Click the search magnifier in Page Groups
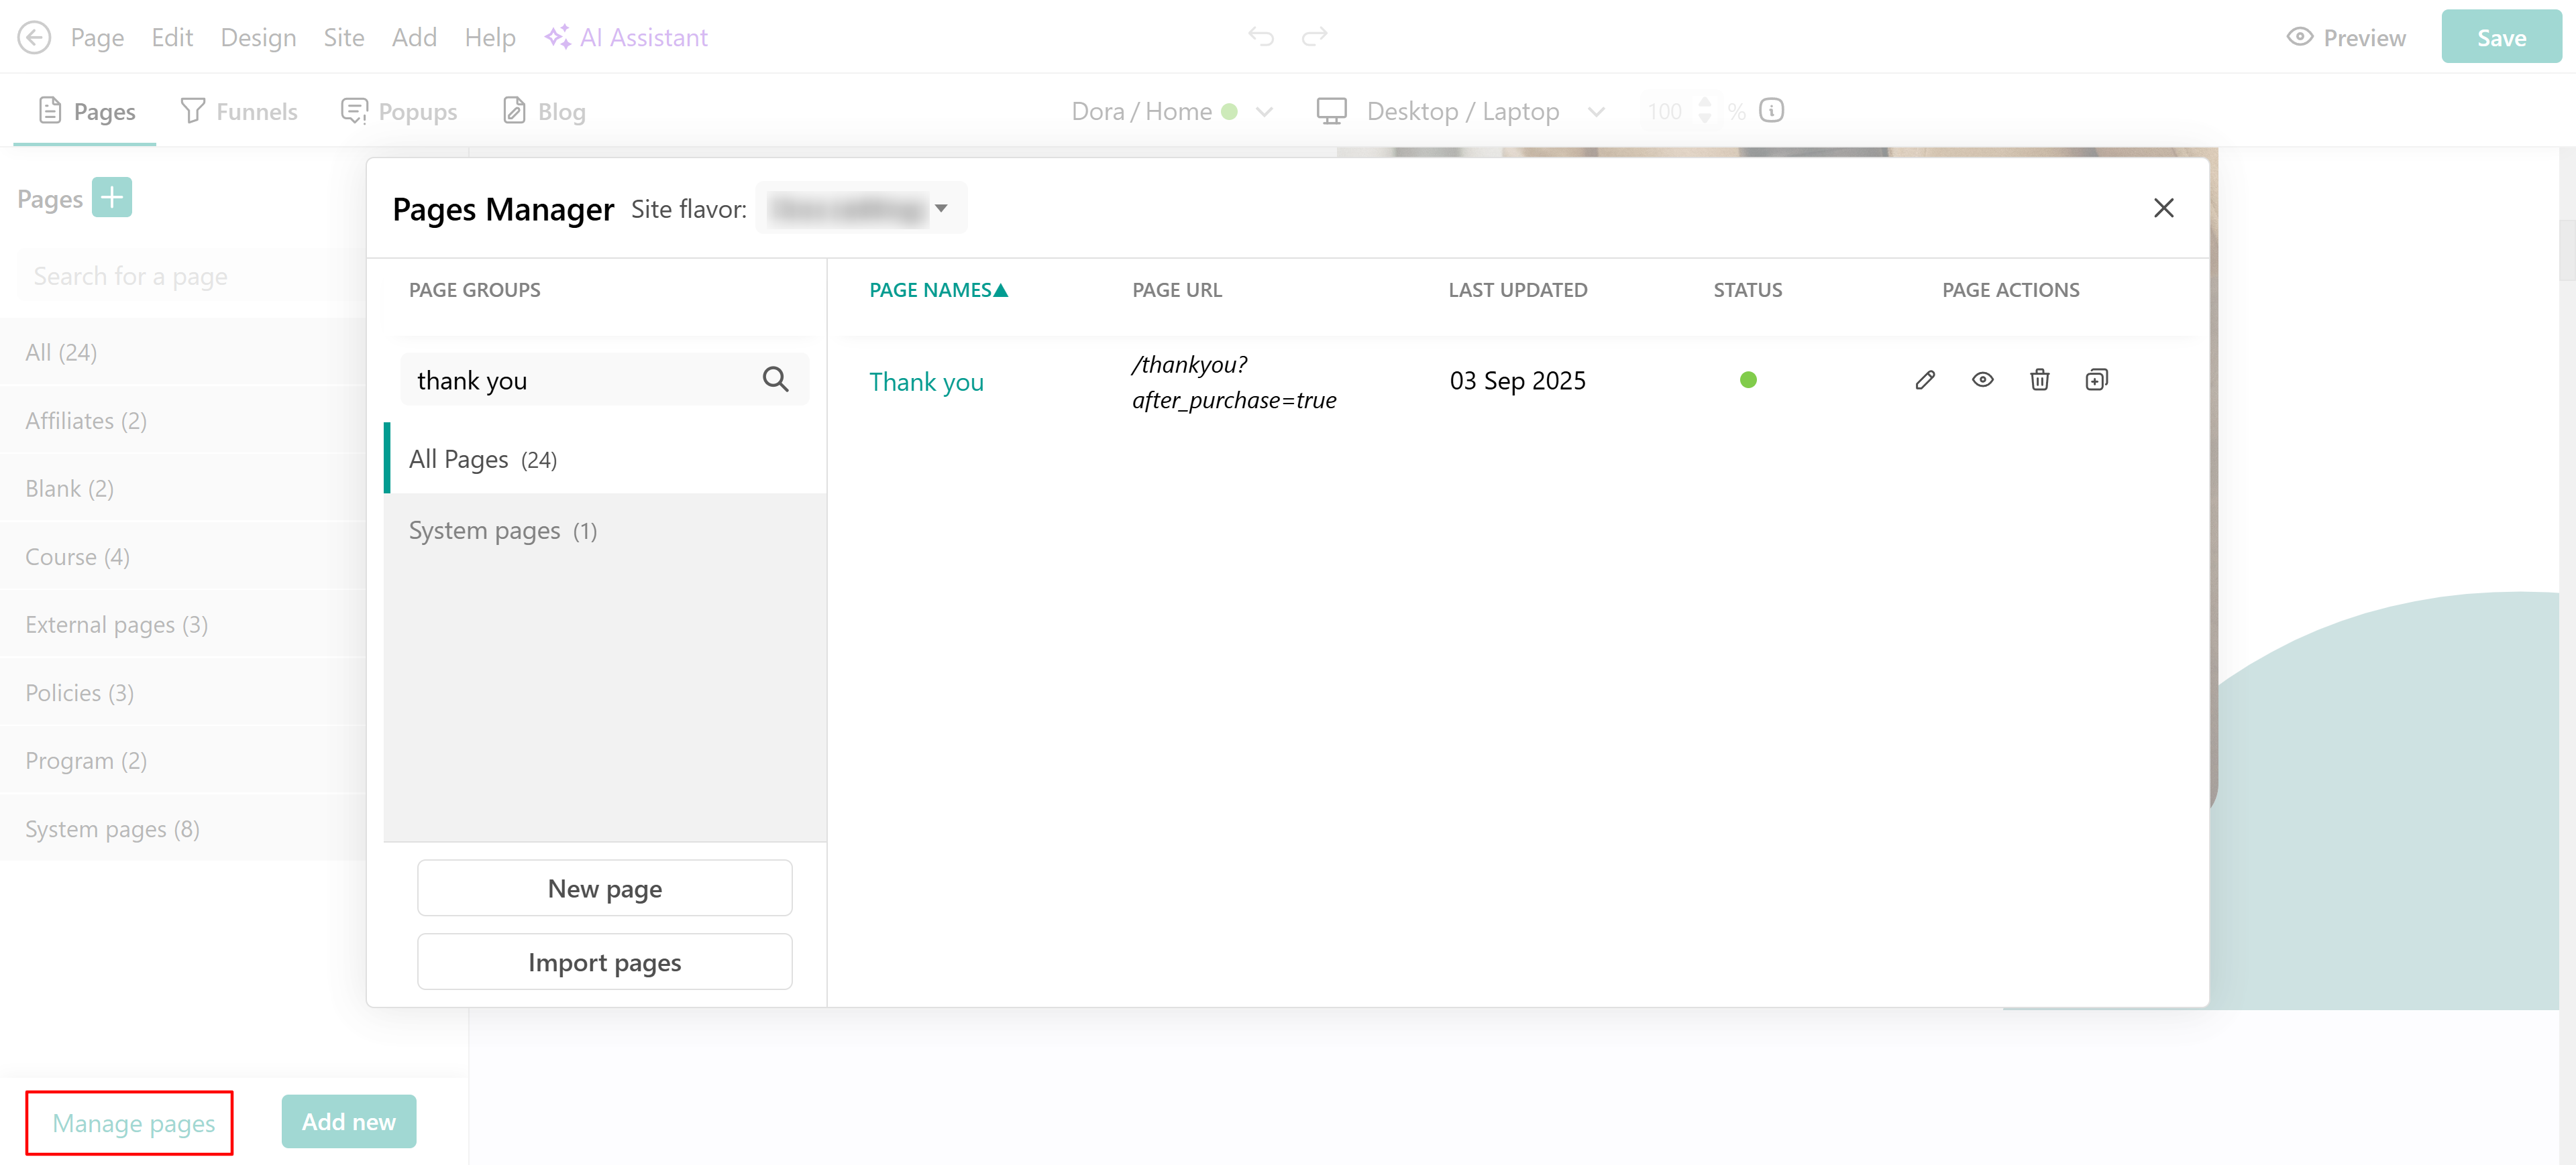Viewport: 2576px width, 1165px height. (x=775, y=379)
